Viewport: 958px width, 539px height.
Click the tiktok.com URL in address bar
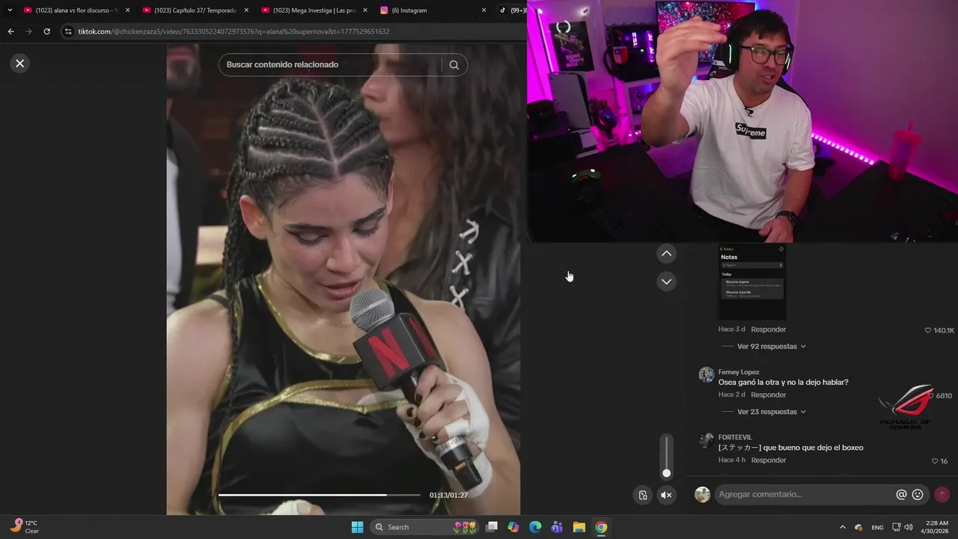click(234, 31)
